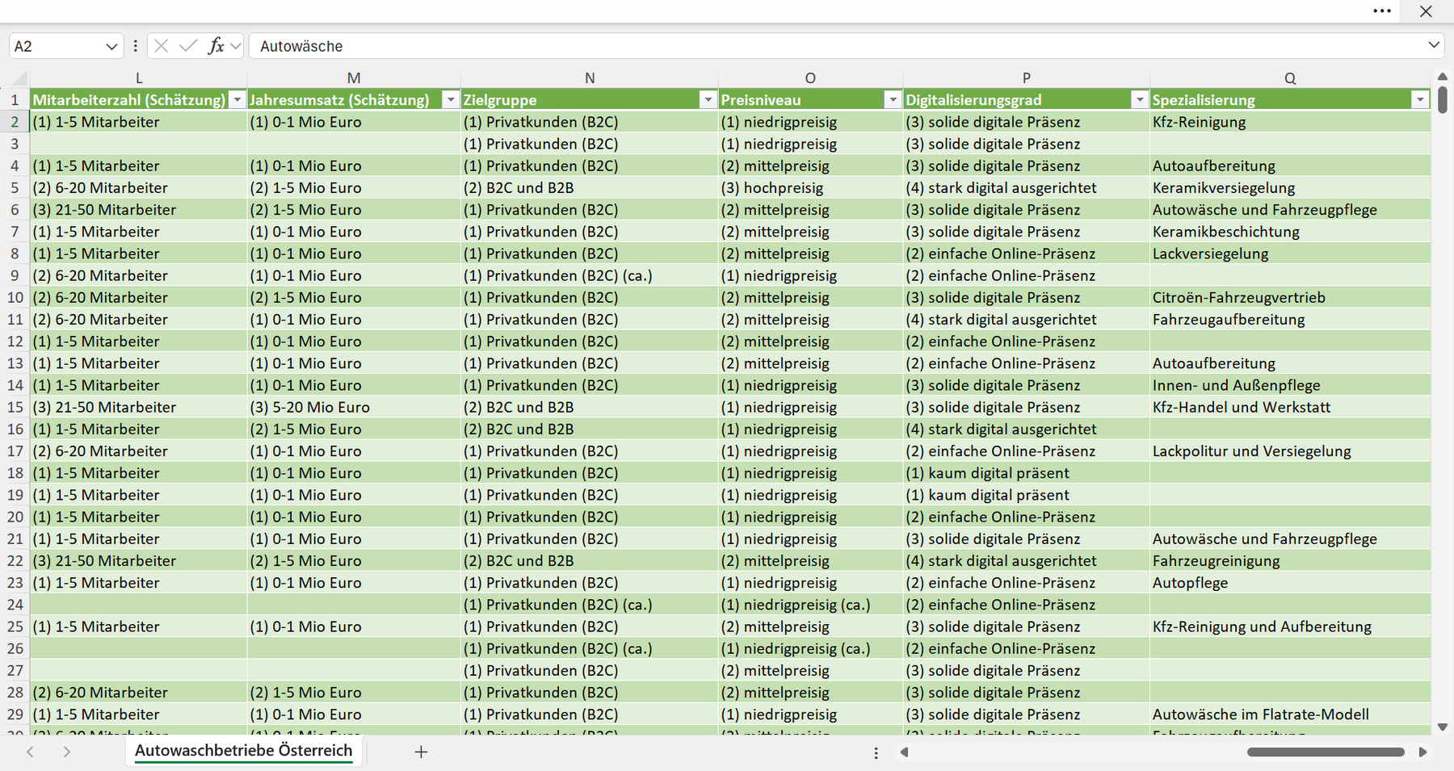The height and width of the screenshot is (771, 1454).
Task: Open the Jahresumsatz column filter dropdown
Action: [451, 100]
